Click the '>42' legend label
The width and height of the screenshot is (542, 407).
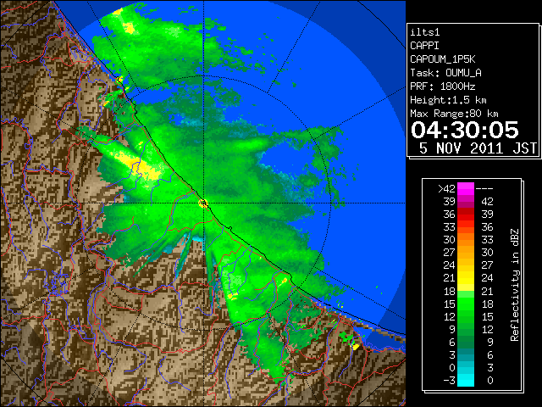446,188
